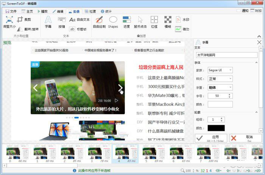Select frame 2 thumbnail (85 ms)
Viewport: 265px width, 175px height.
71,154
